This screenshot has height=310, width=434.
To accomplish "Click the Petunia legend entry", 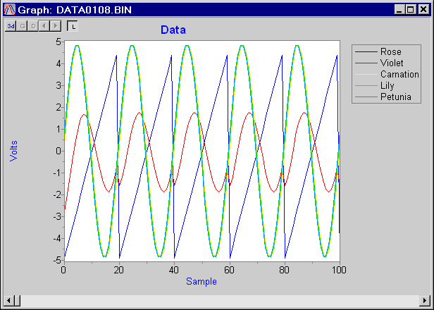I will [395, 97].
